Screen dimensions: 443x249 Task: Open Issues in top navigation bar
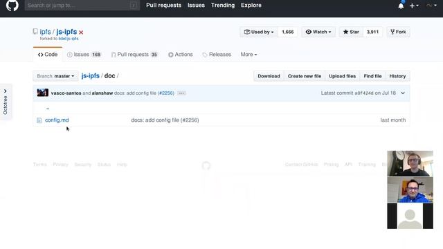pyautogui.click(x=196, y=5)
